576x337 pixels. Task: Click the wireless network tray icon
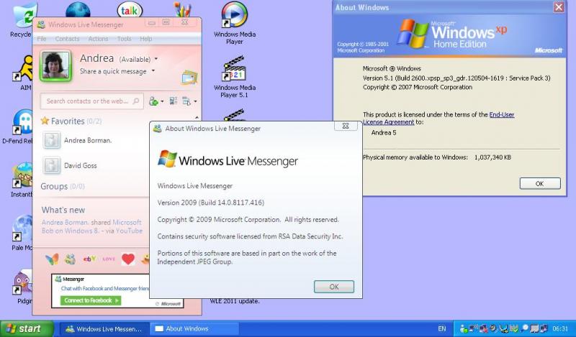(473, 328)
